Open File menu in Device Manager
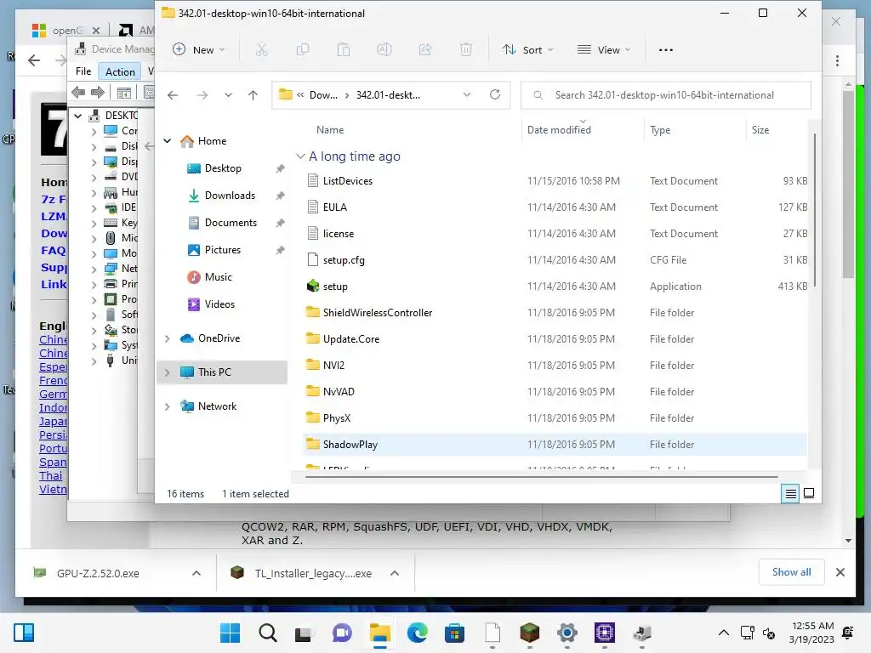The height and width of the screenshot is (653, 871). coord(83,71)
